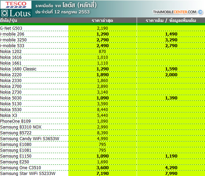Screen dimensions: 205x176
Task: Click the ราคาเดิม / ข้อมูลเพิ่มเติม header
Action: tap(171, 21)
